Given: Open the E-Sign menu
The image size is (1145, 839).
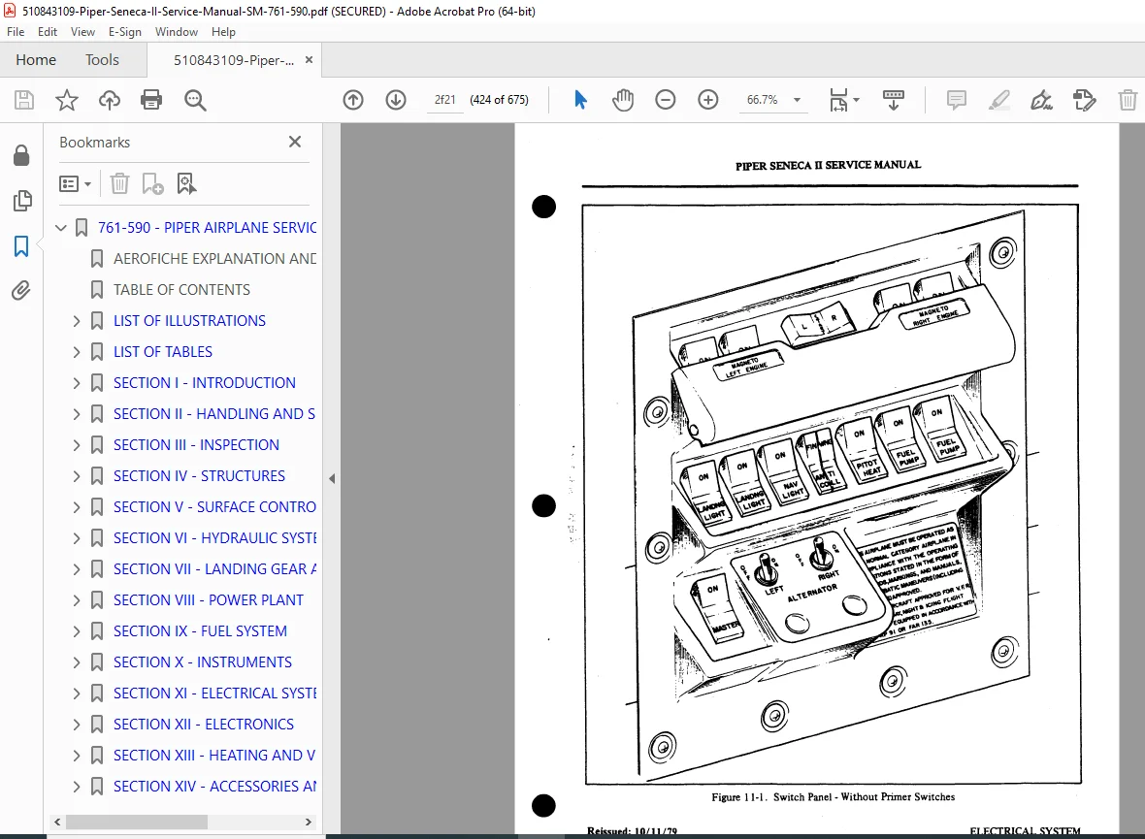Looking at the screenshot, I should coord(125,32).
